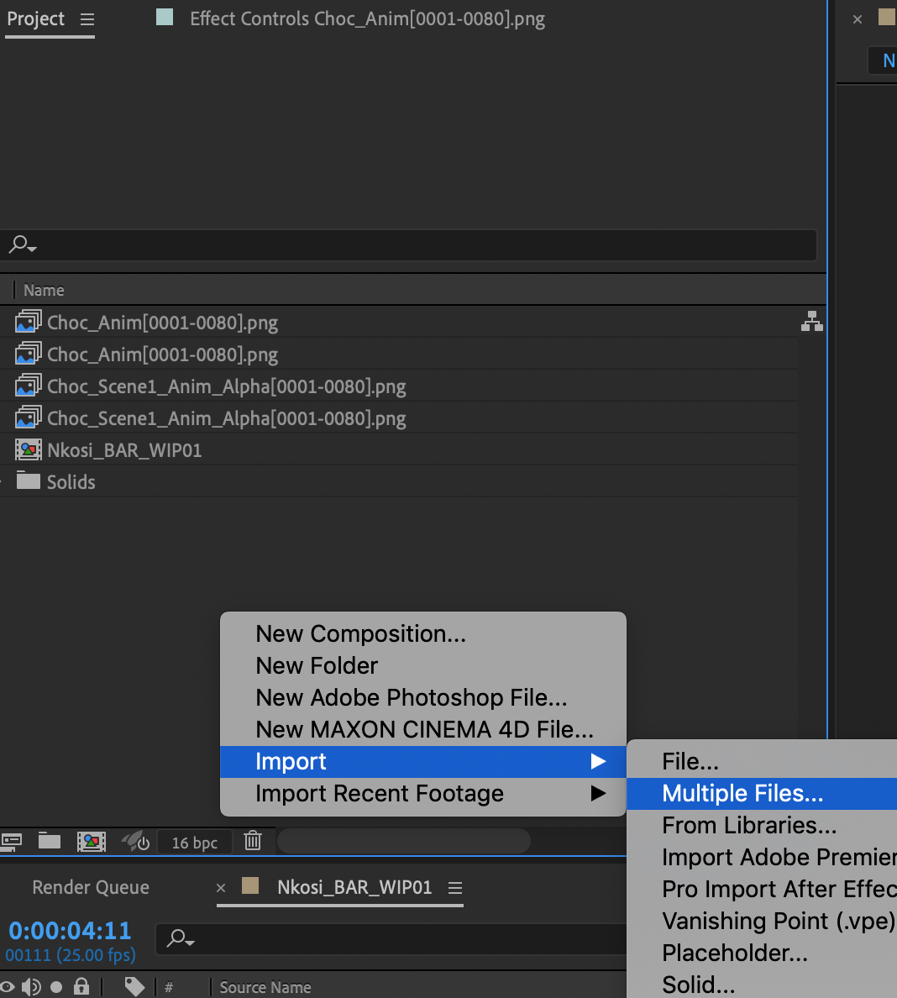Click the 16 bpc color depth button
Viewport: 897px width, 998px height.
click(195, 843)
